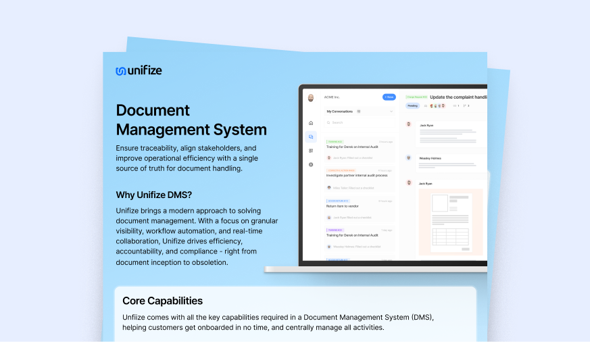Screen dimensions: 590x342
Task: Click the counter icon showing 3
Action: click(466, 106)
